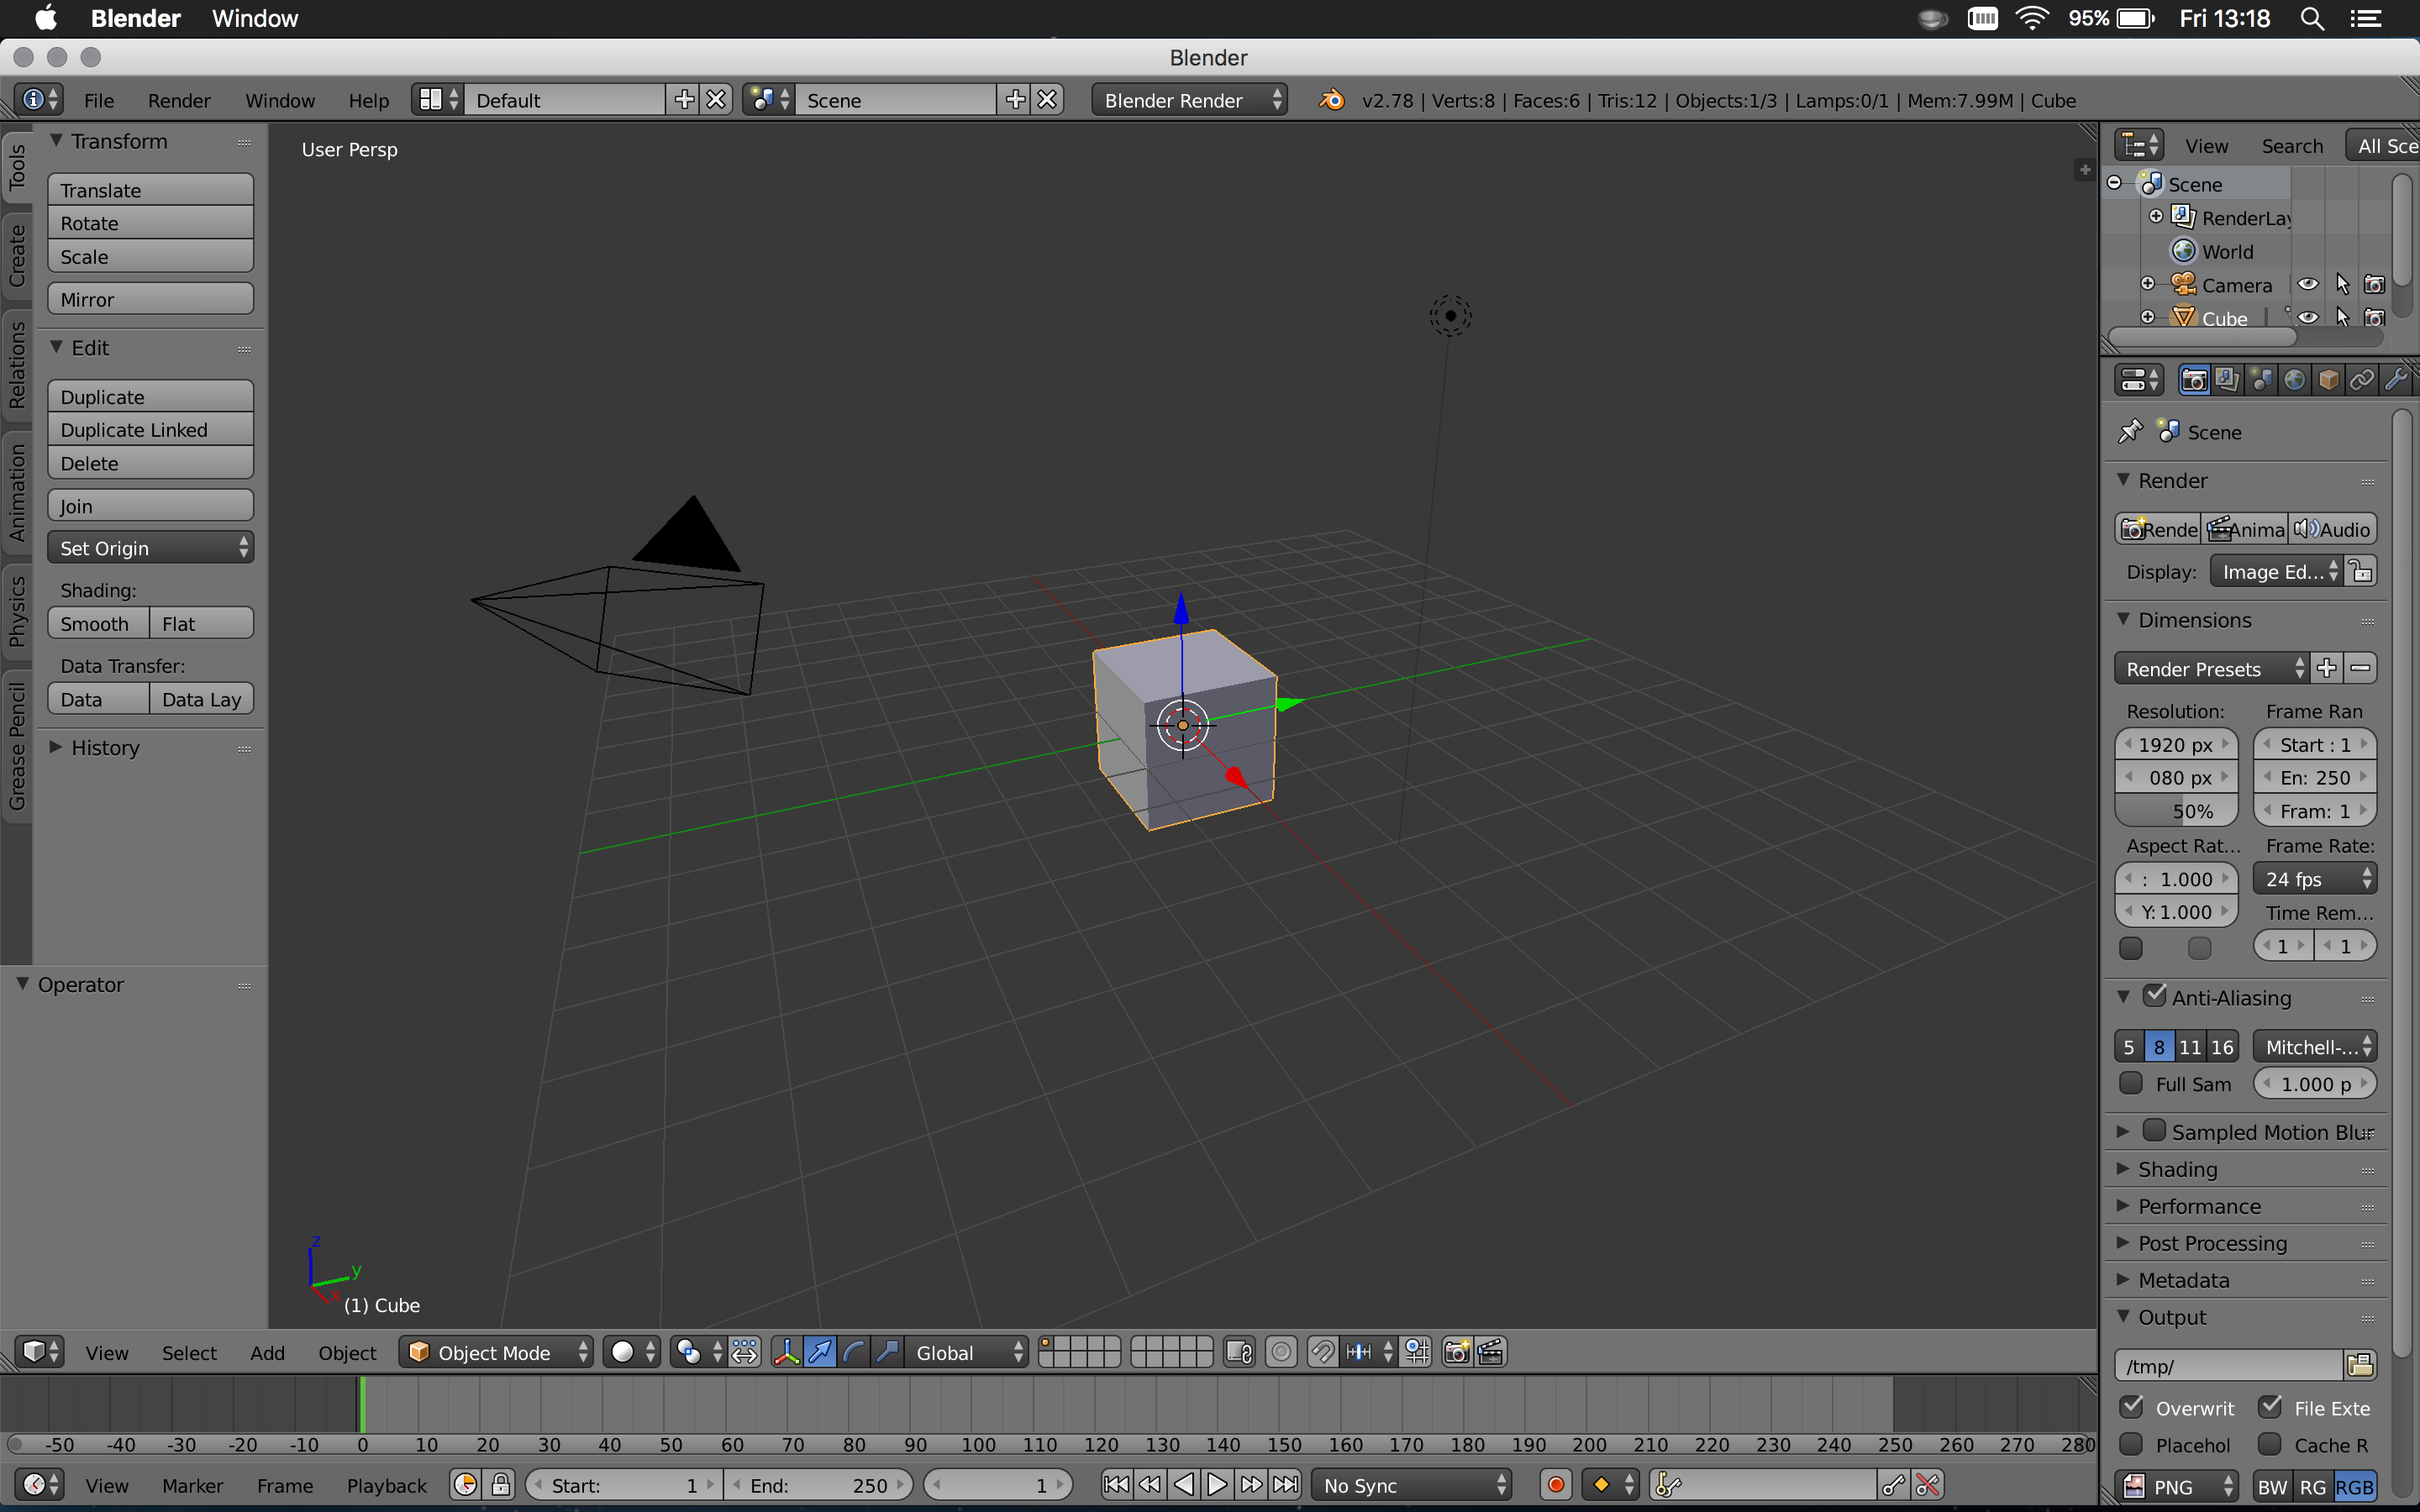Image resolution: width=2420 pixels, height=1512 pixels.
Task: Click the Duplicate Linked button
Action: pyautogui.click(x=150, y=430)
